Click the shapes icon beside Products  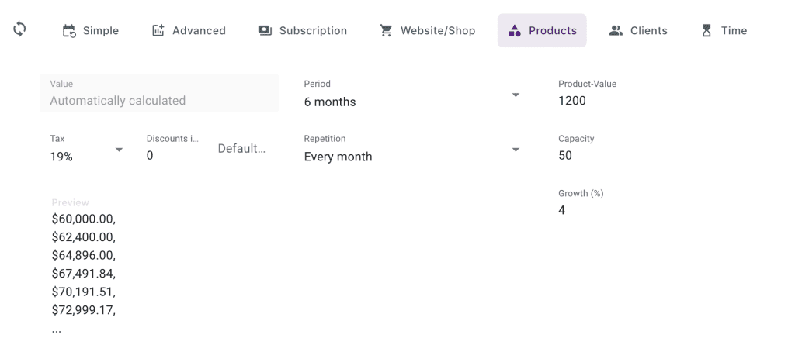(x=514, y=31)
